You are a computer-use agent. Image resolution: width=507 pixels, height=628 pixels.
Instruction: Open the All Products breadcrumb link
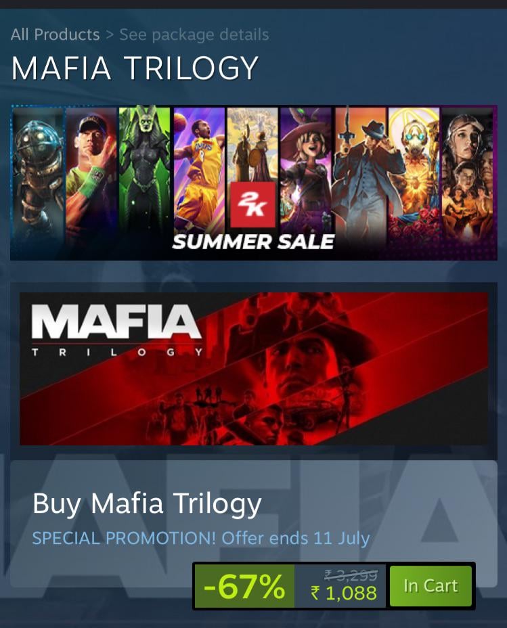[x=56, y=35]
